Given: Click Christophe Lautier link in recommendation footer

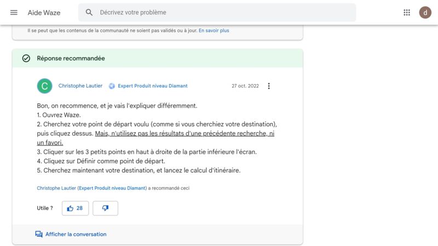Looking at the screenshot, I should pyautogui.click(x=56, y=188).
